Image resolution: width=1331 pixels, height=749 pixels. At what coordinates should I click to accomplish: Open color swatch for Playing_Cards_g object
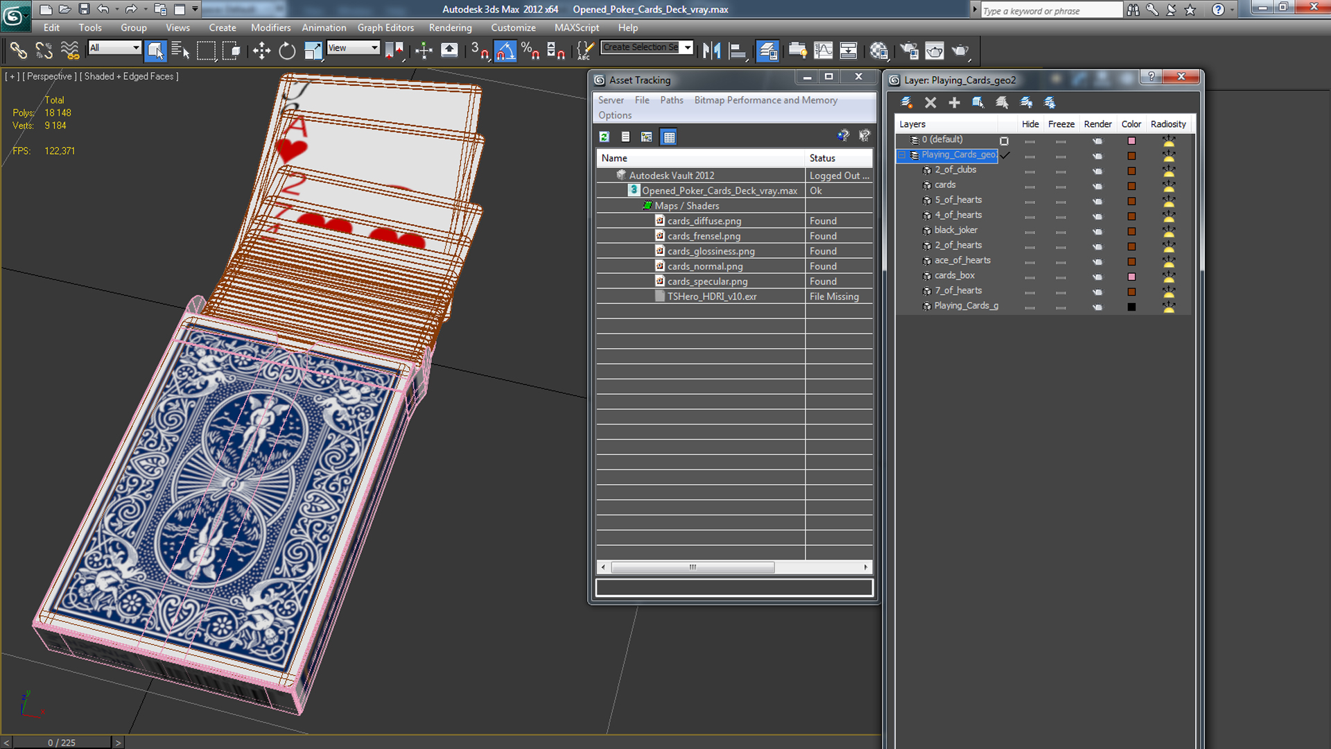[x=1131, y=307]
